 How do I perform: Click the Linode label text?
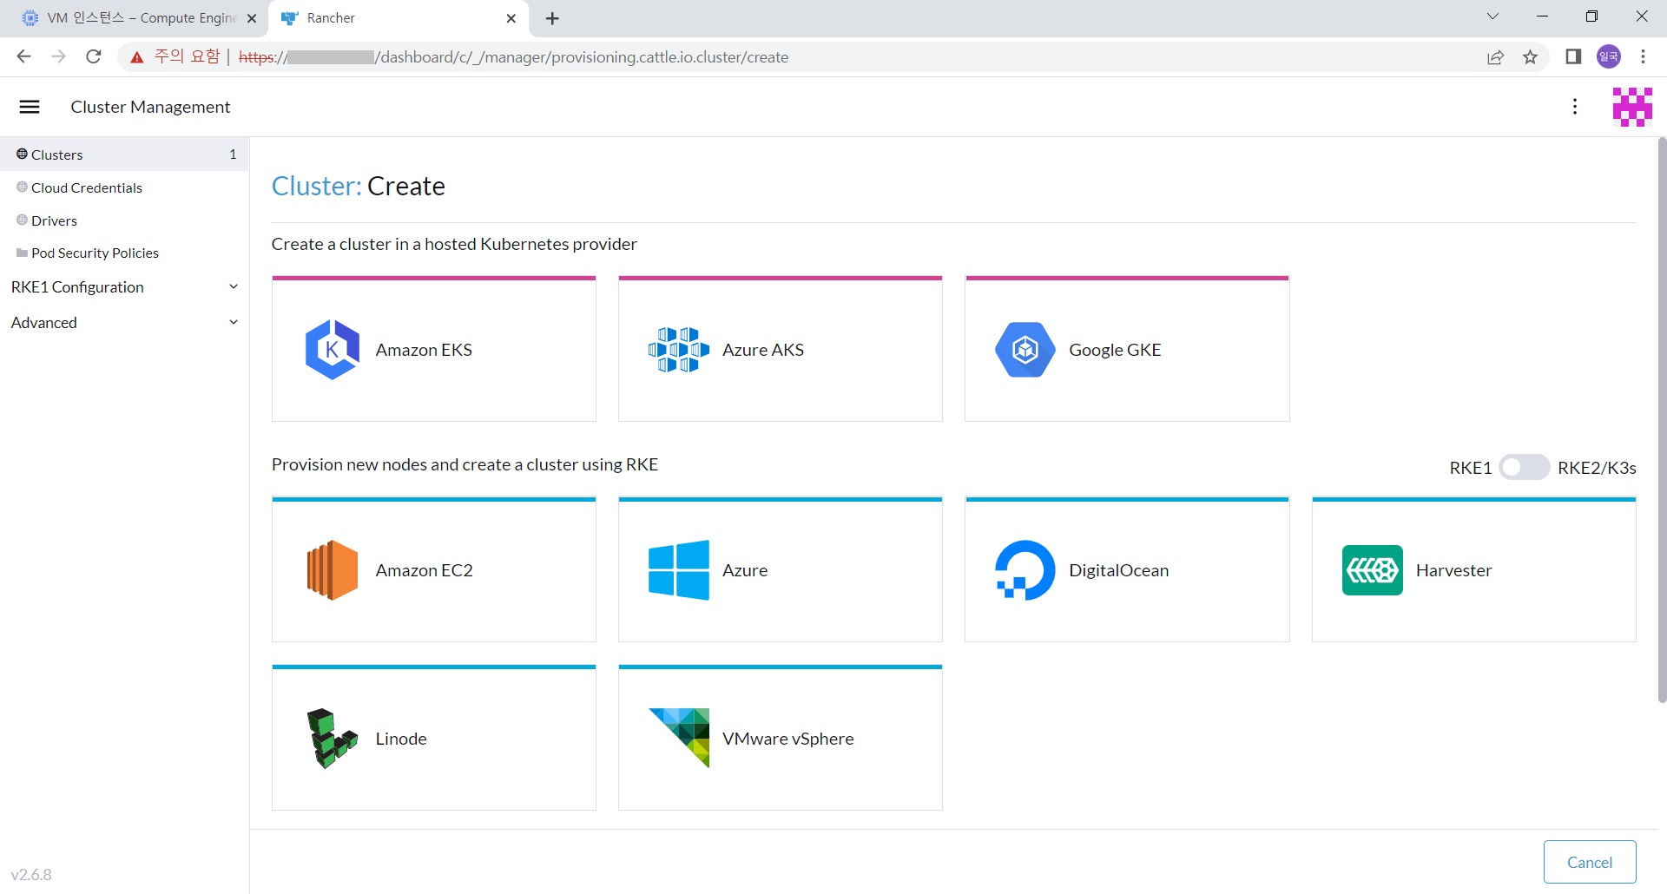coord(401,739)
